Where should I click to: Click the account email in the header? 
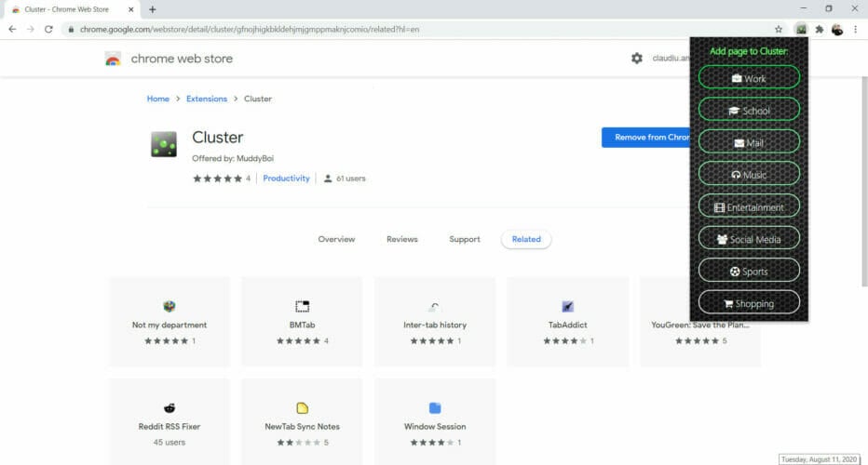point(671,58)
